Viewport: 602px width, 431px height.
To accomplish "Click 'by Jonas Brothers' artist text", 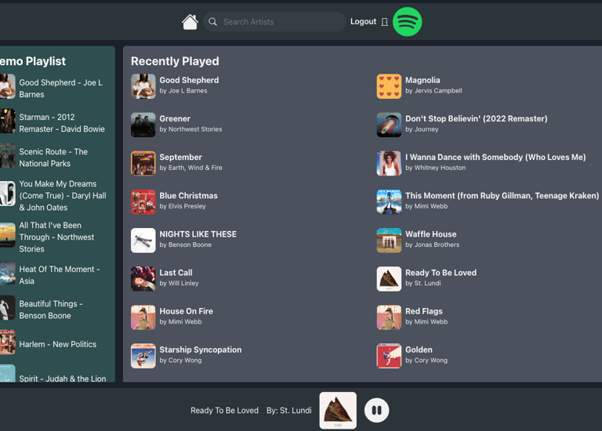I will [x=433, y=244].
